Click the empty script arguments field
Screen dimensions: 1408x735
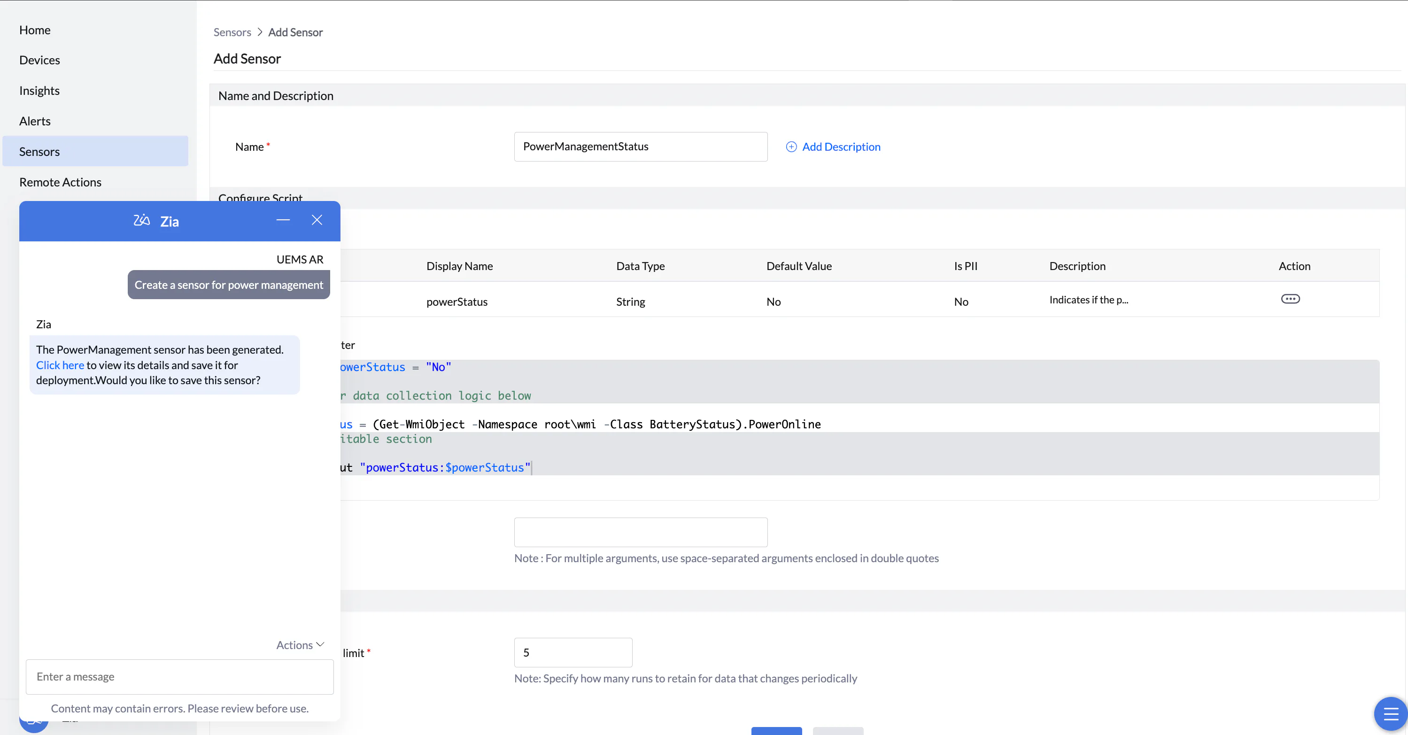click(641, 532)
